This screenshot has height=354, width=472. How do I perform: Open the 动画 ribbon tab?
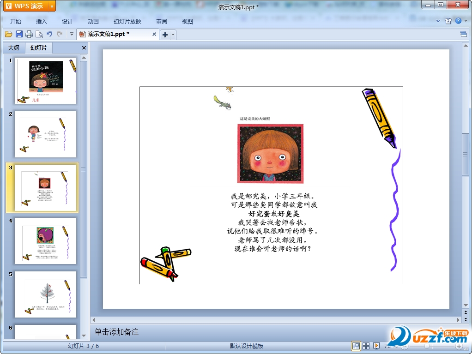tap(93, 21)
